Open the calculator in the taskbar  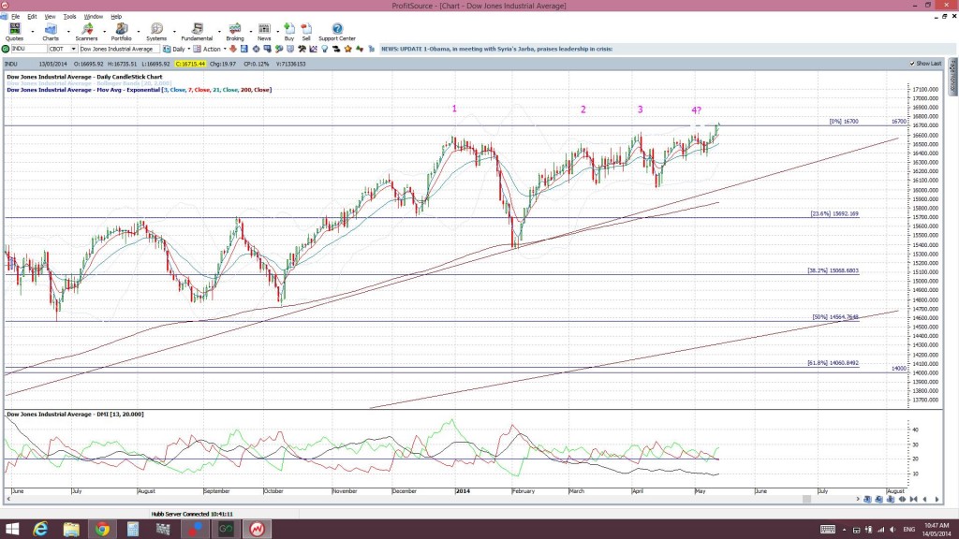(133, 529)
